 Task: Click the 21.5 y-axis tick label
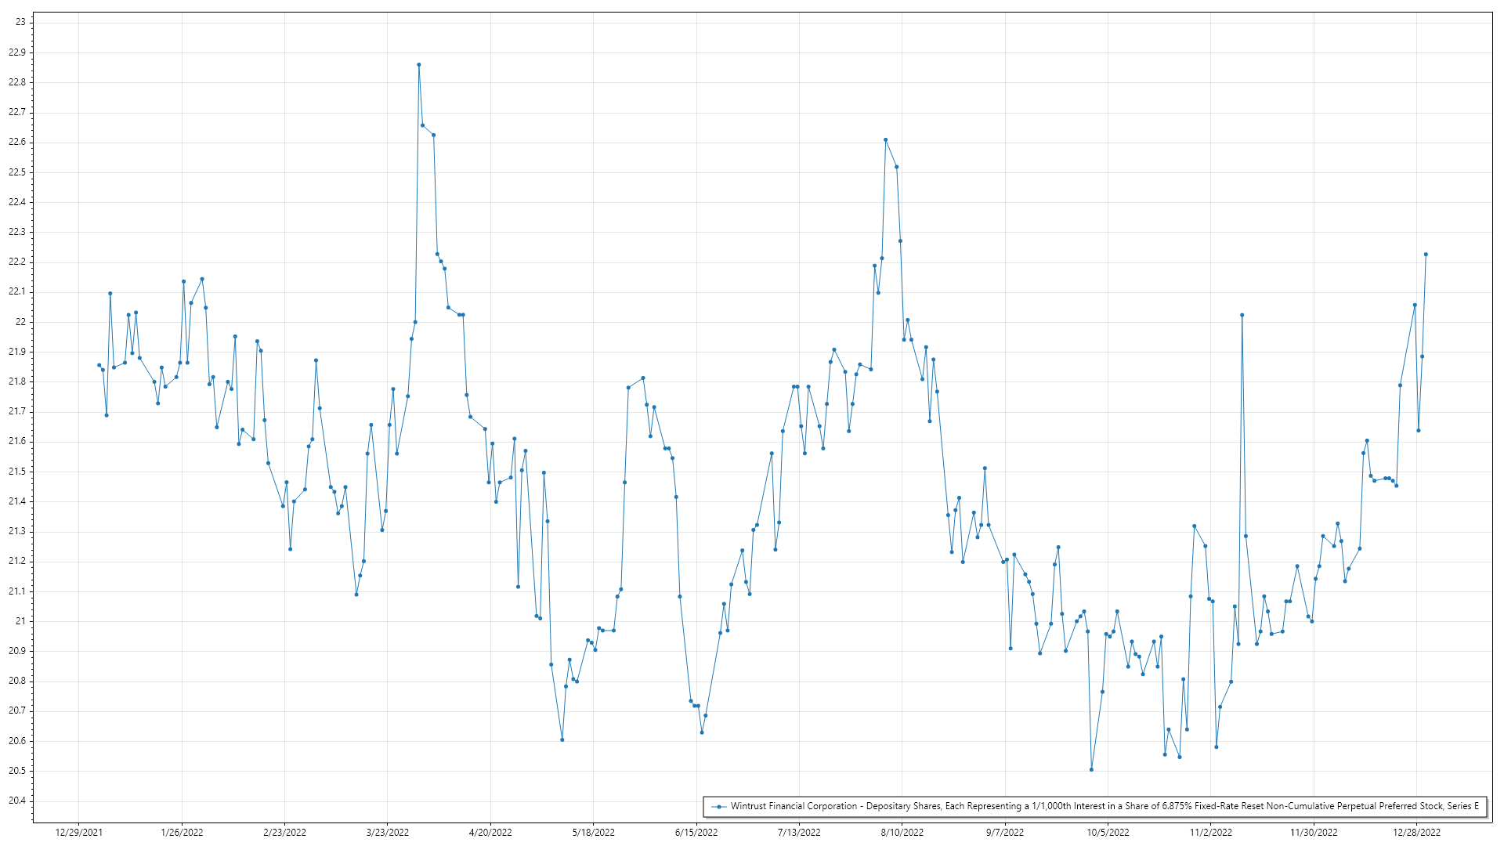coord(17,472)
